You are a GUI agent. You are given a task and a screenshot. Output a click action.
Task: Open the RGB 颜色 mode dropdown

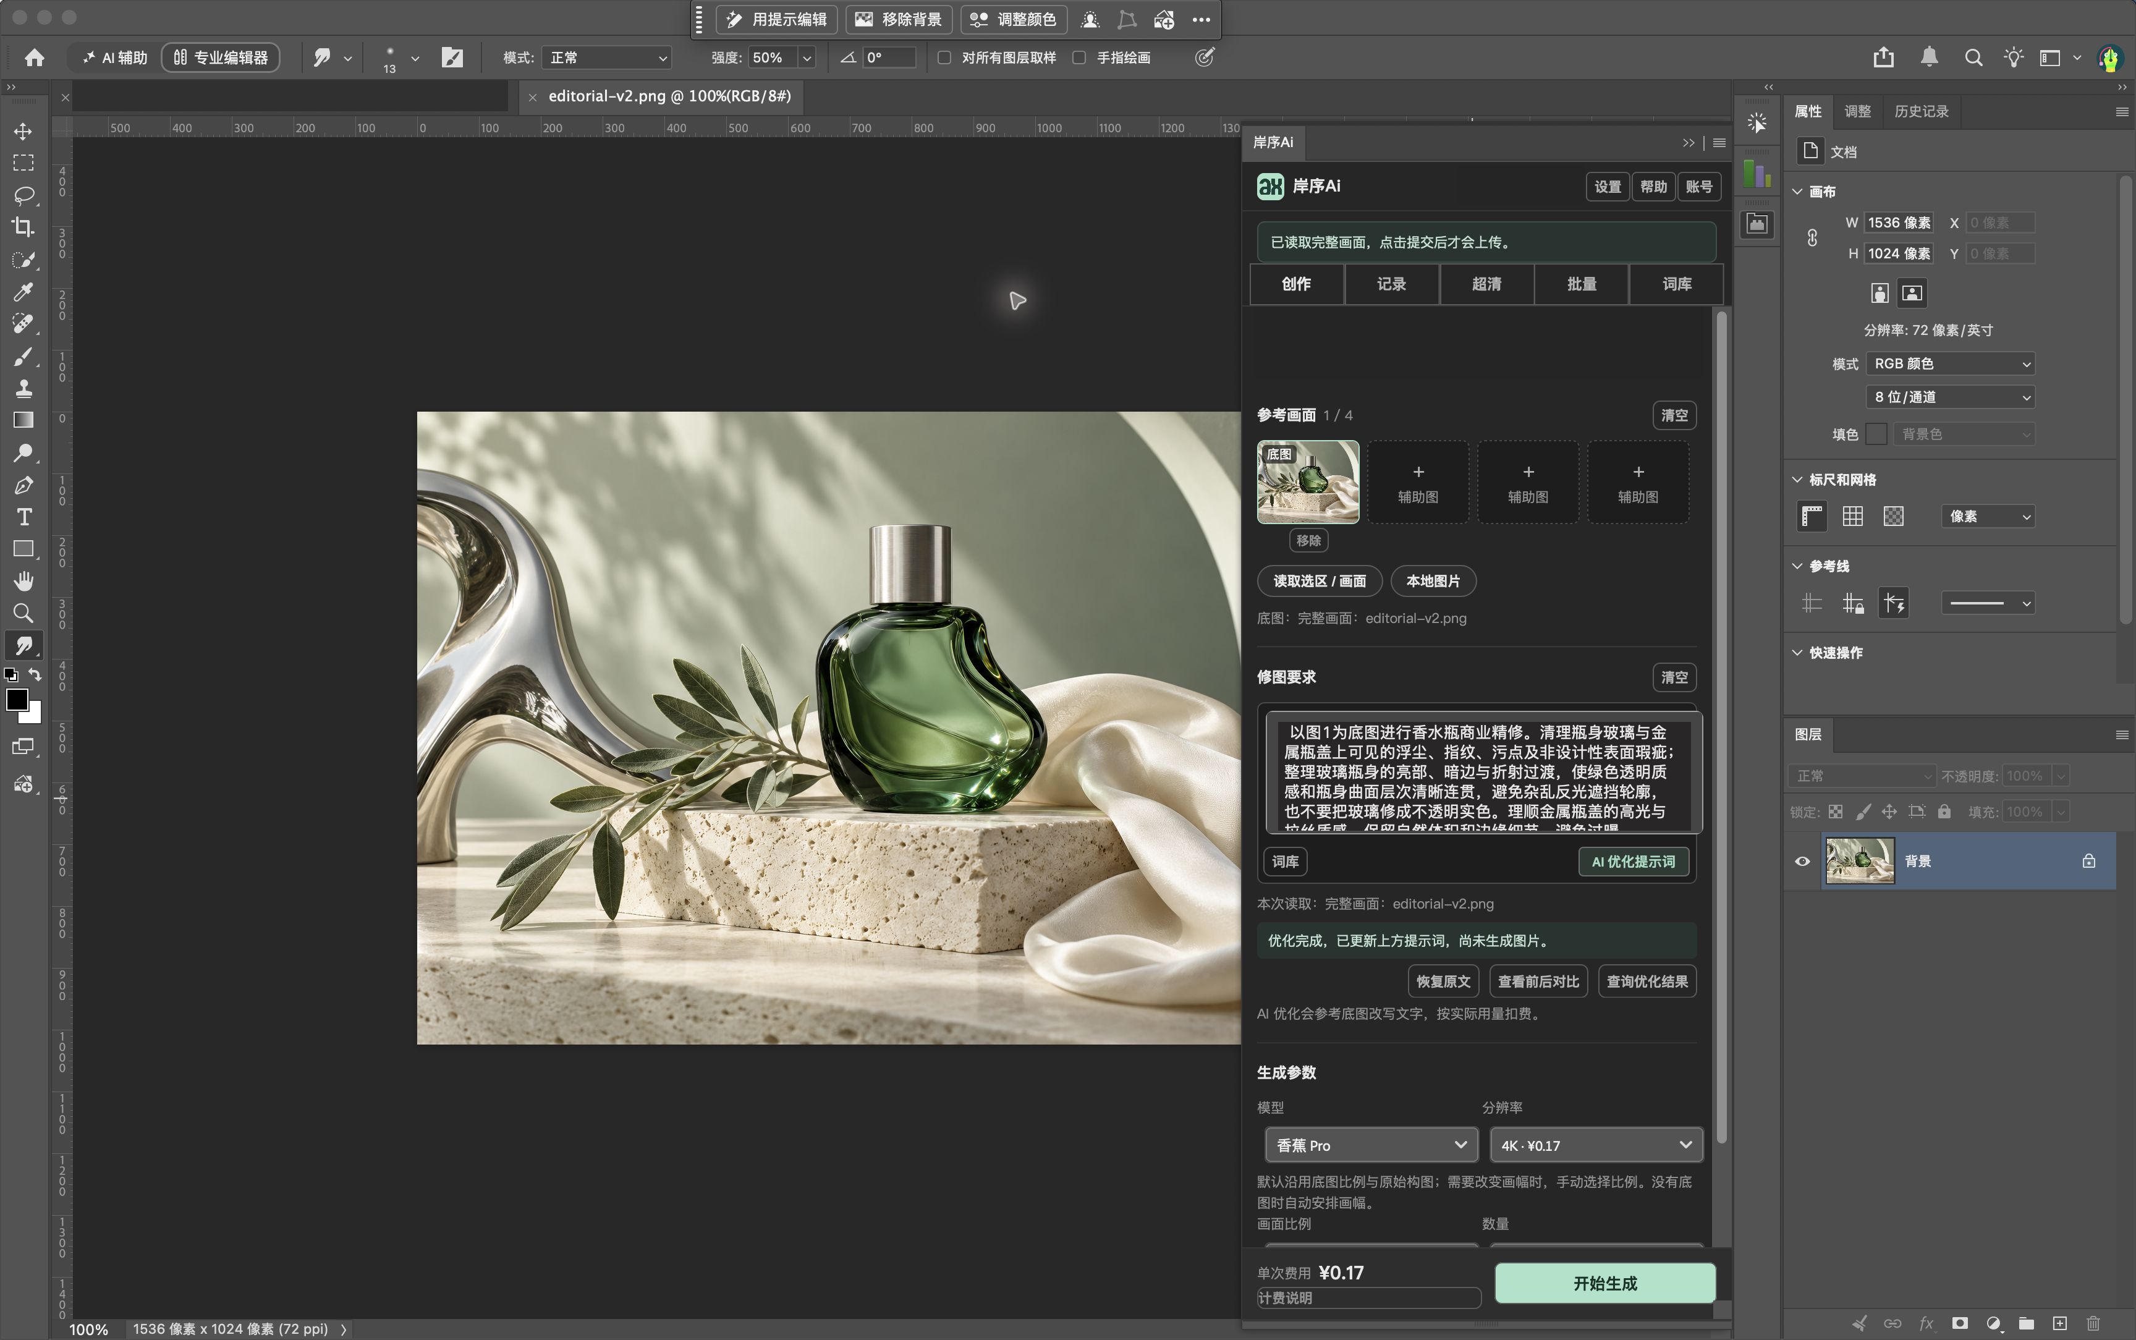(x=1949, y=364)
